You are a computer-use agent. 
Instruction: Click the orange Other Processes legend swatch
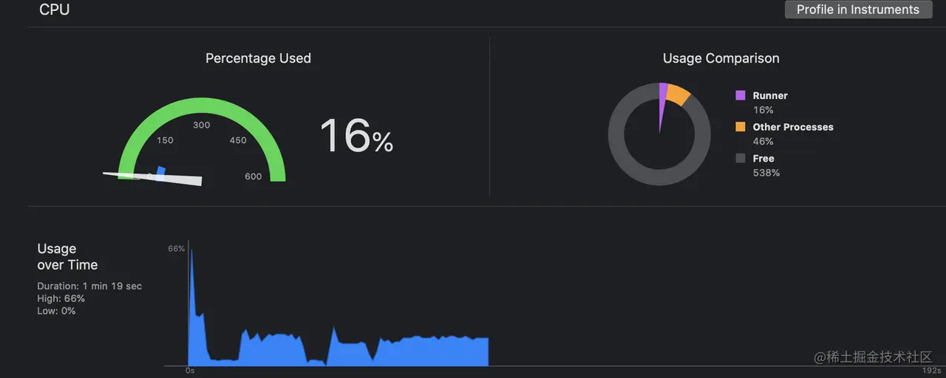[741, 127]
